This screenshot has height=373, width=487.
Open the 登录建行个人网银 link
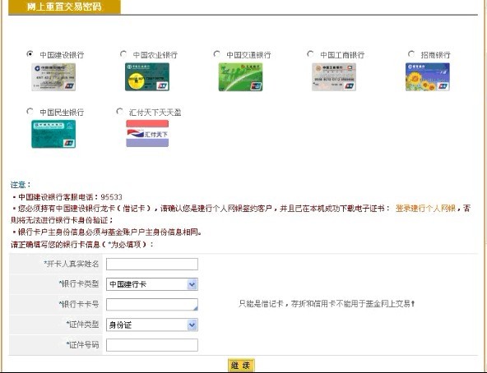click(x=425, y=208)
